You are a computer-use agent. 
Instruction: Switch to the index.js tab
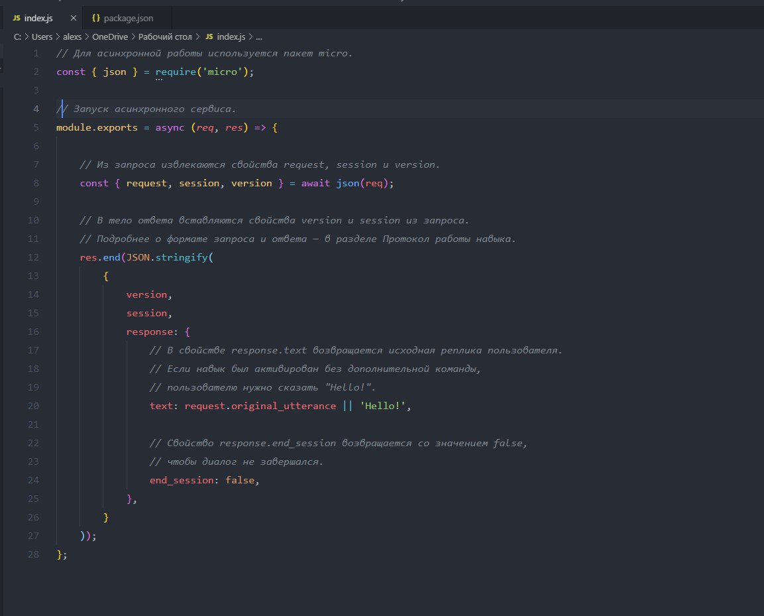pyautogui.click(x=38, y=18)
